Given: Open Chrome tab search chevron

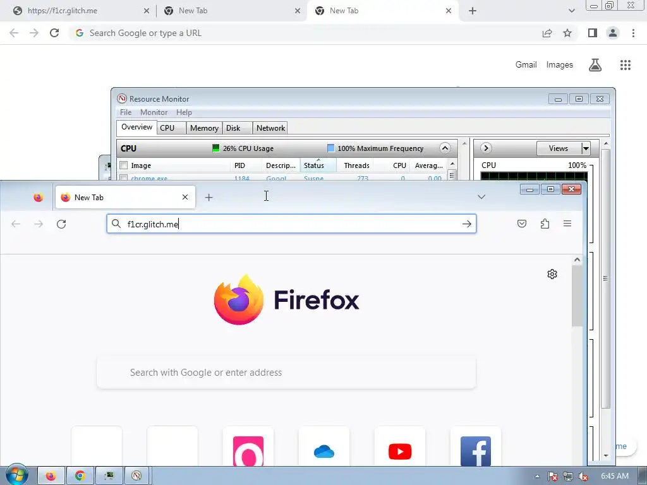Looking at the screenshot, I should tap(571, 11).
